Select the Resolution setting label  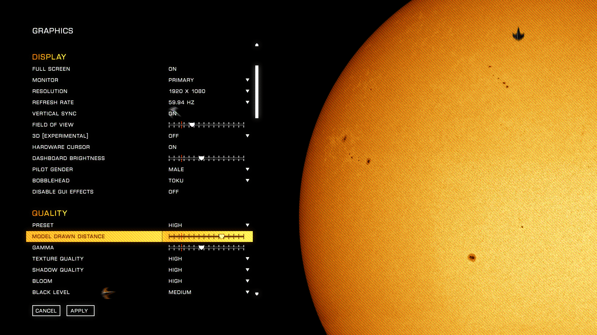coord(50,91)
